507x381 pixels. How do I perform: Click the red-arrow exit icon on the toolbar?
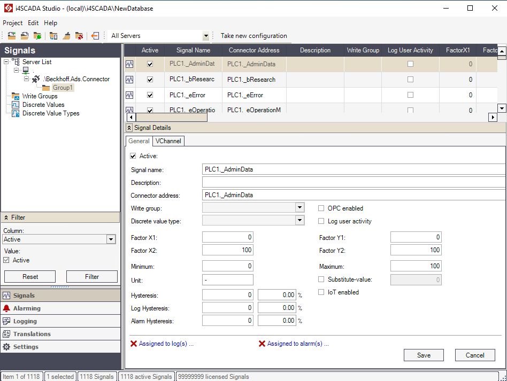(x=95, y=35)
